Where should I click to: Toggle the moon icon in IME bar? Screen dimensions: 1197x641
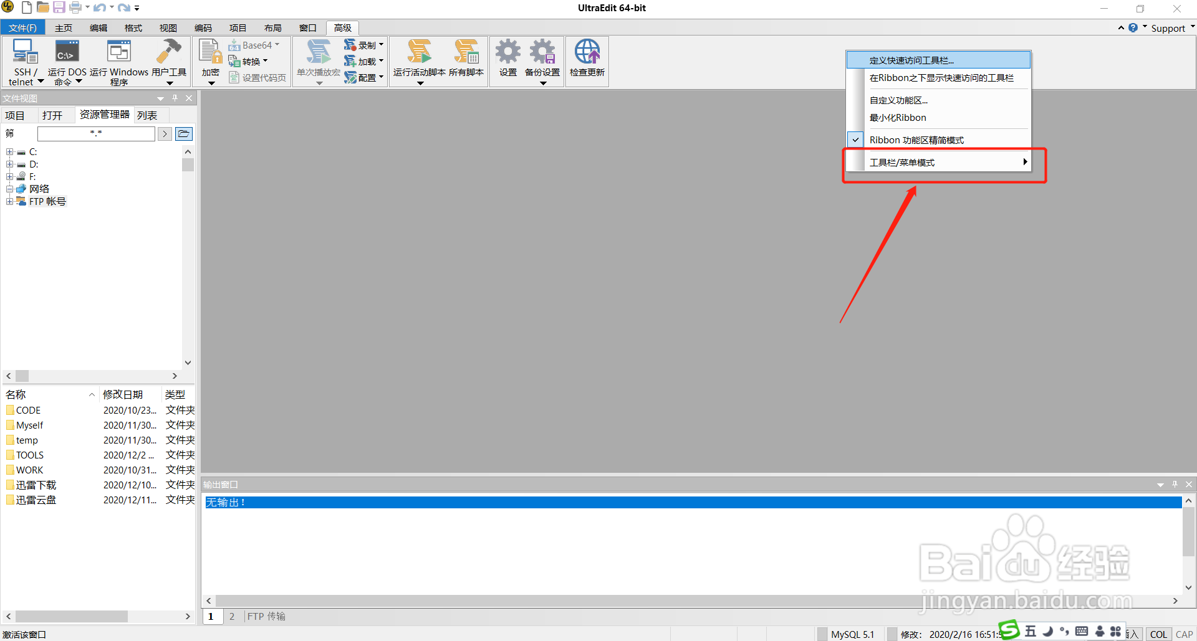point(1048,632)
